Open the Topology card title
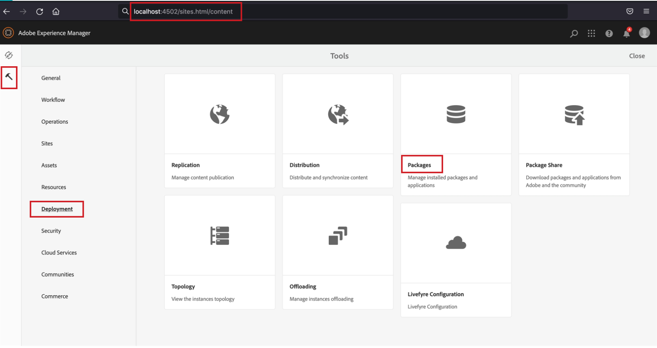This screenshot has height=348, width=657. (x=183, y=287)
